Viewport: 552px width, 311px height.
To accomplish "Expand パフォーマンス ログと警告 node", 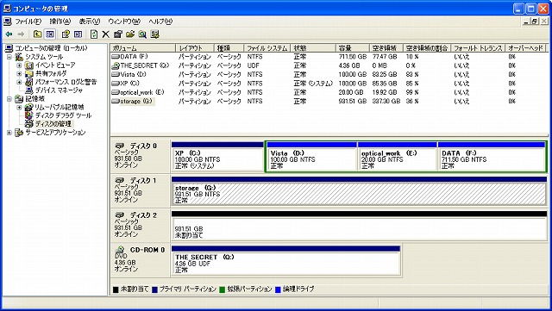I will pos(19,82).
